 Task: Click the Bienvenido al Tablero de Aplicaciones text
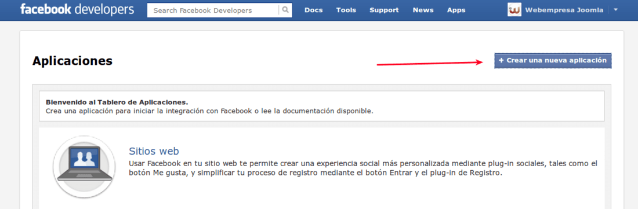pyautogui.click(x=117, y=102)
